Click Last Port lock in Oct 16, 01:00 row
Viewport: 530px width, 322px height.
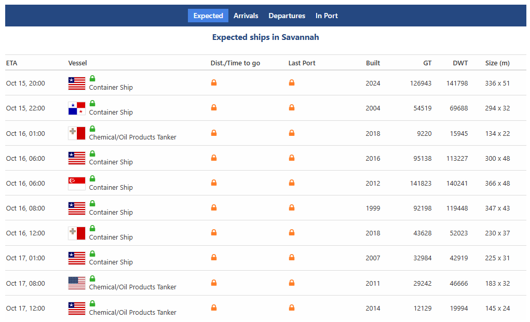(291, 133)
